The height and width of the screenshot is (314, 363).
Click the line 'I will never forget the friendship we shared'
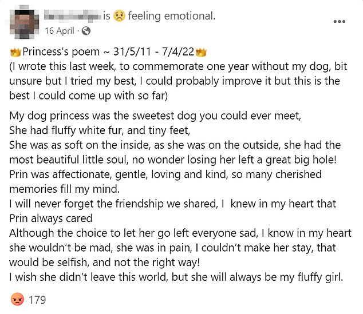click(x=172, y=204)
